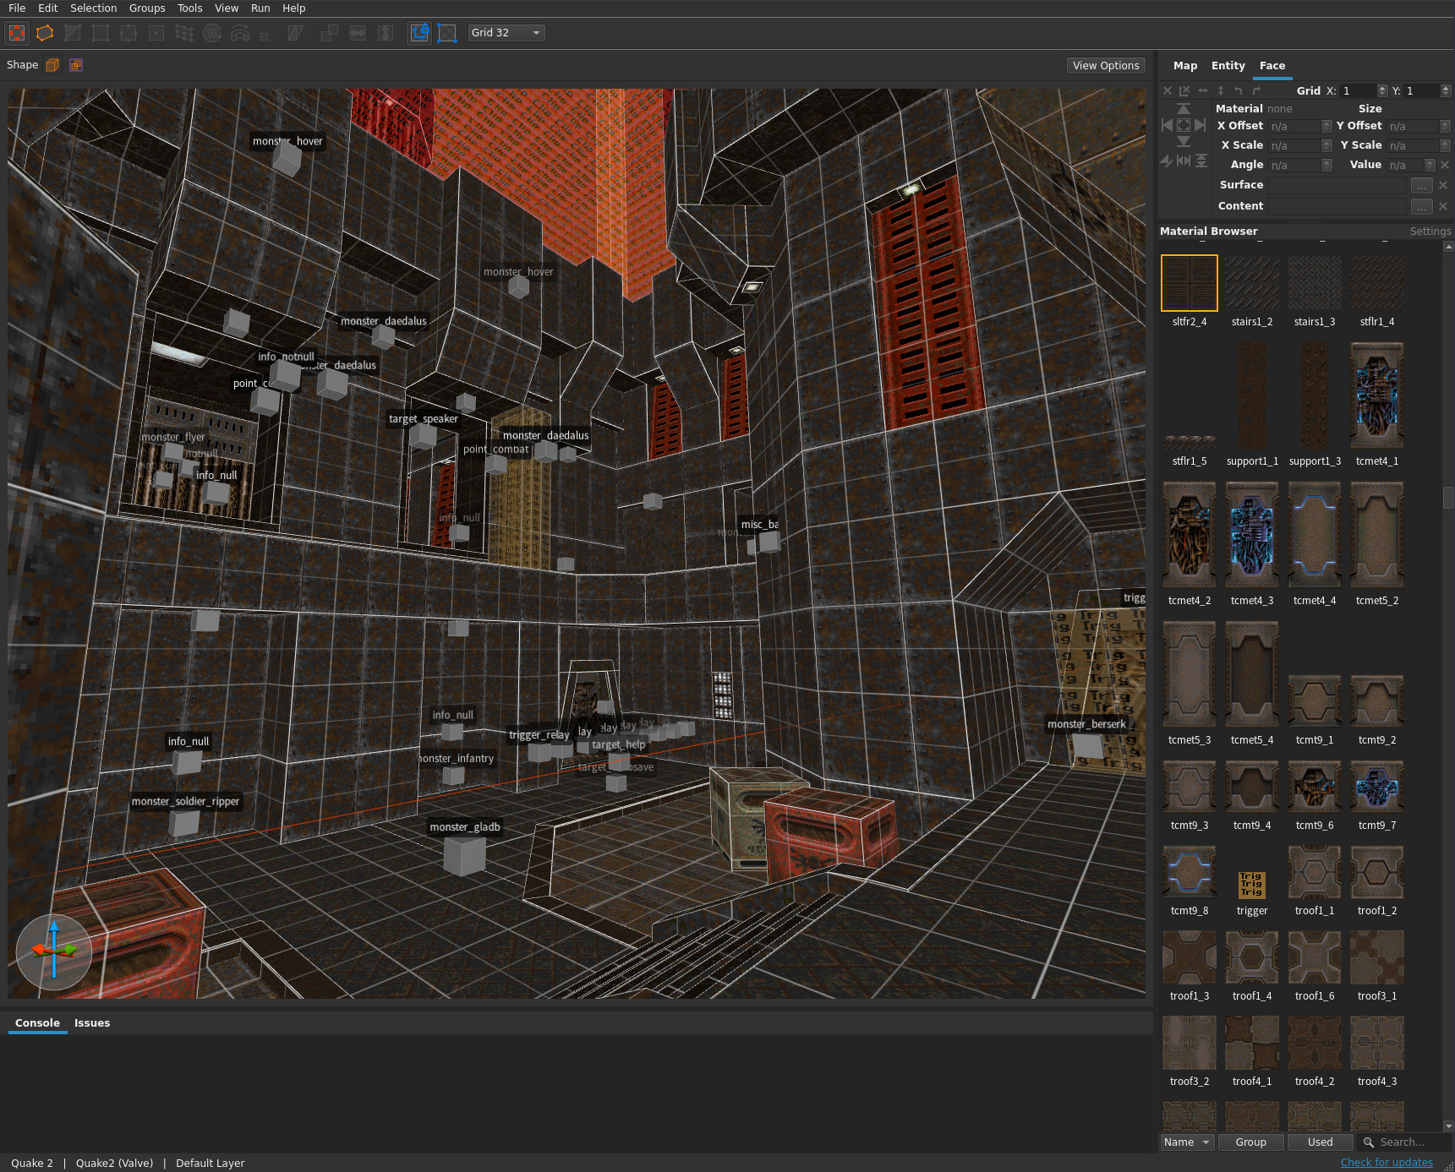Select the Shear tool in the toolbar
The height and width of the screenshot is (1172, 1455).
[295, 33]
